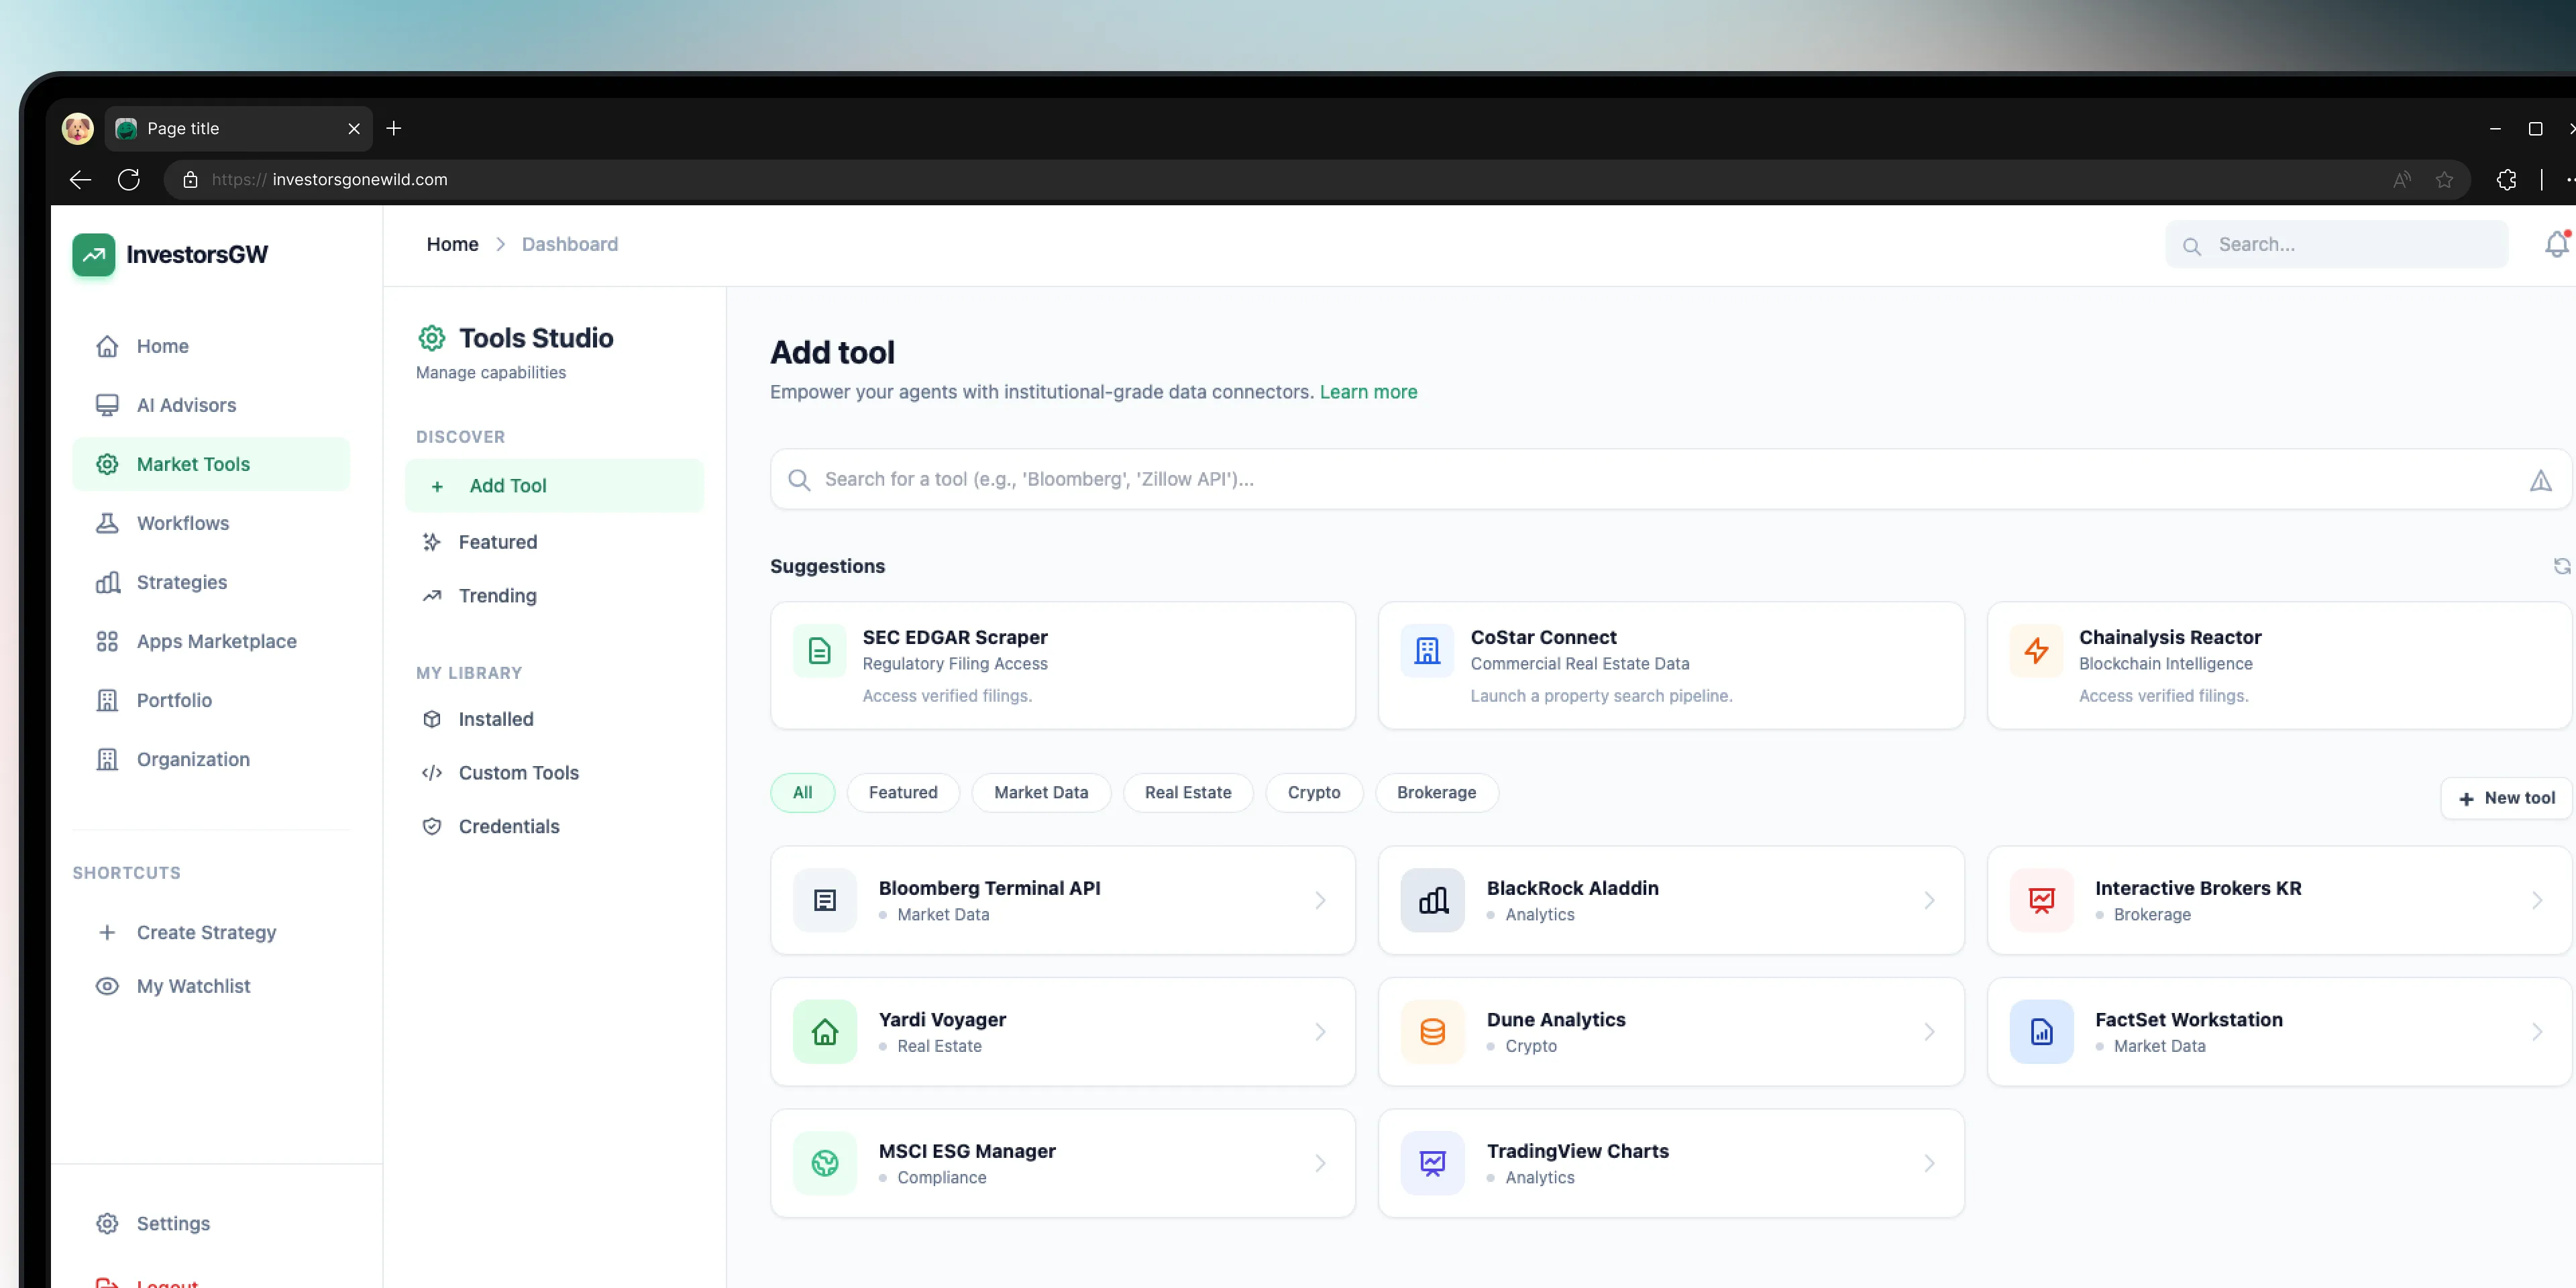
Task: Click the refresh suggestions icon
Action: tap(2561, 566)
